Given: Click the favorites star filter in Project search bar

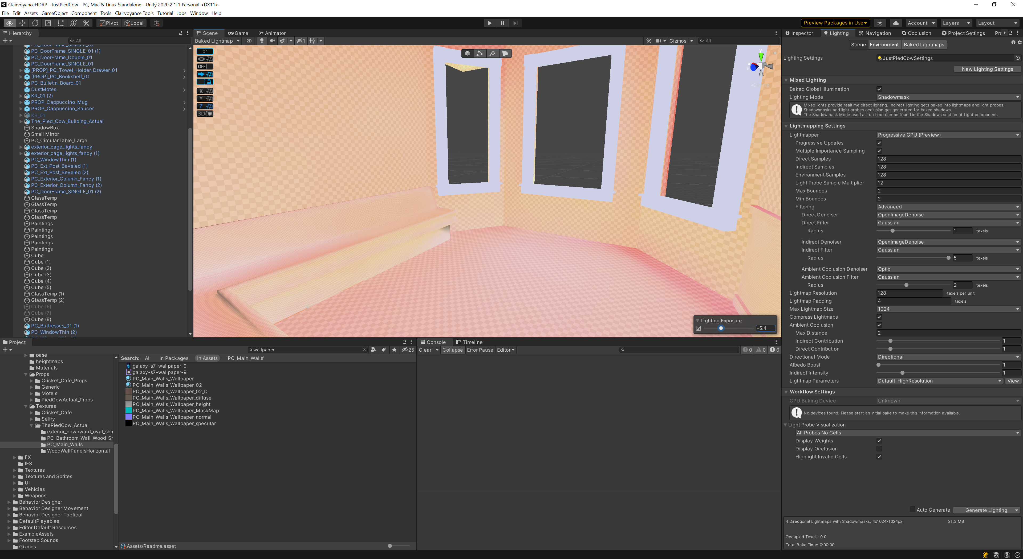Looking at the screenshot, I should (x=394, y=350).
